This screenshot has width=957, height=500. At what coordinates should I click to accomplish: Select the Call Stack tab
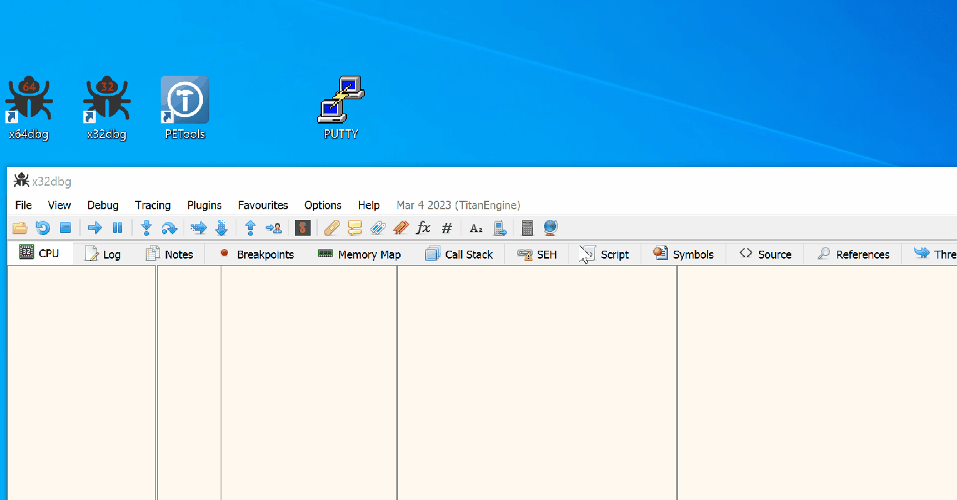pyautogui.click(x=459, y=254)
